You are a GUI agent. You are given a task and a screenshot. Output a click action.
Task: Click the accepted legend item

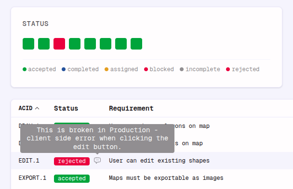[39, 69]
